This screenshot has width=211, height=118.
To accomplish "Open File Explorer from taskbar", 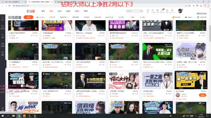I will click(13, 116).
